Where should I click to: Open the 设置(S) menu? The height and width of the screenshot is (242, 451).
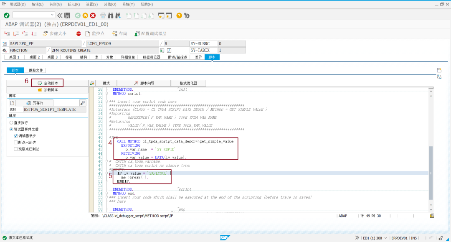92,4
